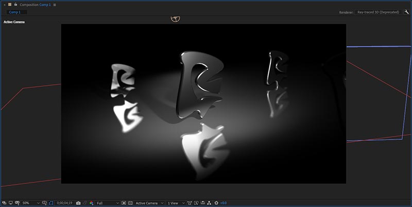412x207 pixels.
Task: Toggle the Region of Interest icon
Action: 51,203
